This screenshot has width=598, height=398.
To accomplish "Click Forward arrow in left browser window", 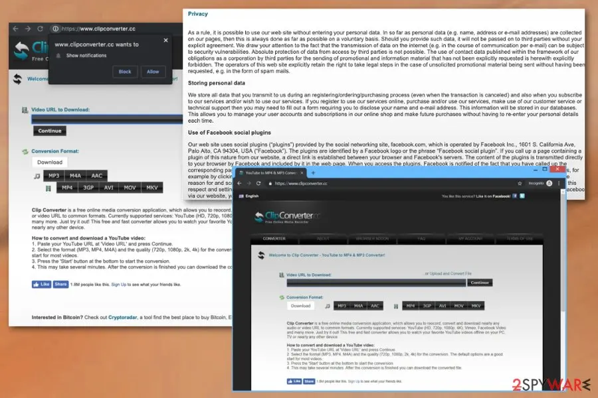I will [28, 29].
